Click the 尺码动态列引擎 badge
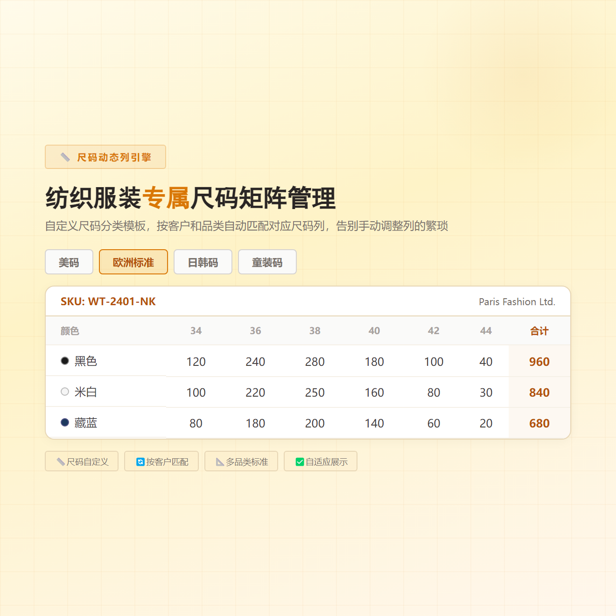Image resolution: width=616 pixels, height=616 pixels. 105,157
